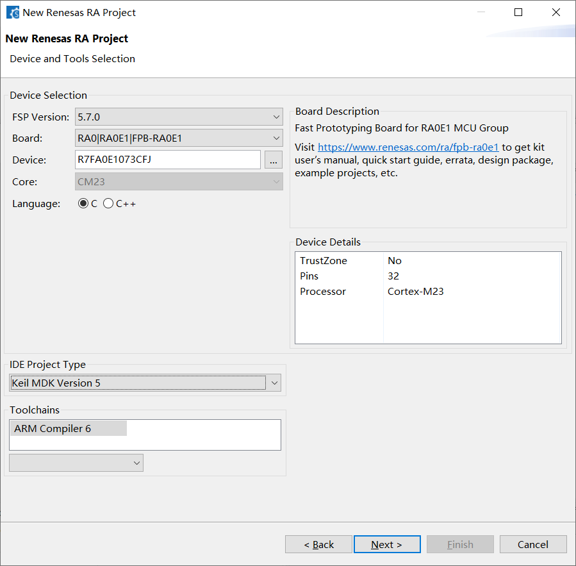Expand the FSP Version dropdown
The image size is (576, 566).
179,117
